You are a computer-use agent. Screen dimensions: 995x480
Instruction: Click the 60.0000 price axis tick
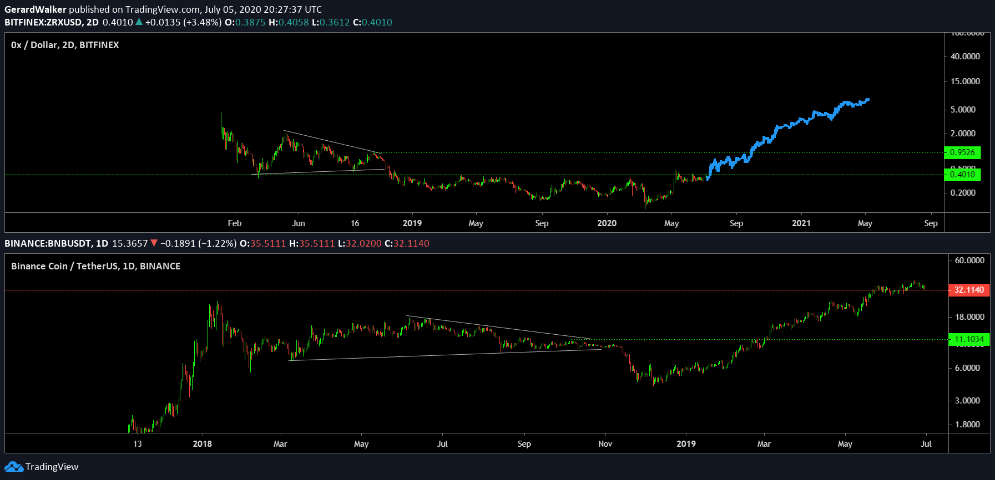pyautogui.click(x=969, y=261)
